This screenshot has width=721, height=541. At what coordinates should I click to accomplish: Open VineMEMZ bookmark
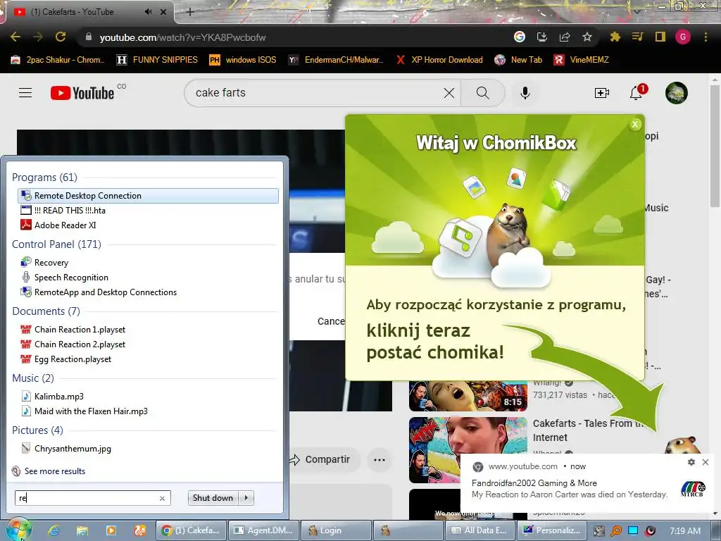581,60
